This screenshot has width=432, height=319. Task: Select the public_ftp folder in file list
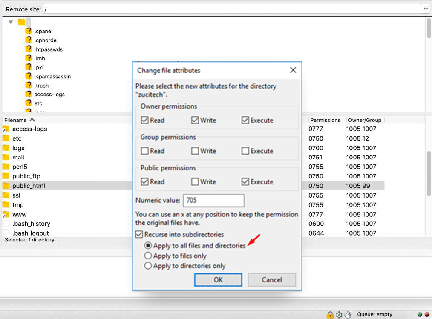pos(26,176)
